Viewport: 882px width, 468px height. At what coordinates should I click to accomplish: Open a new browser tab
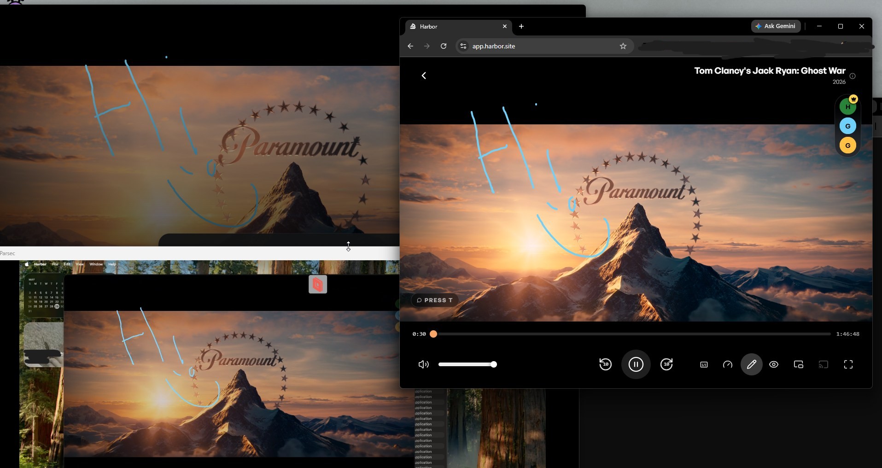521,26
